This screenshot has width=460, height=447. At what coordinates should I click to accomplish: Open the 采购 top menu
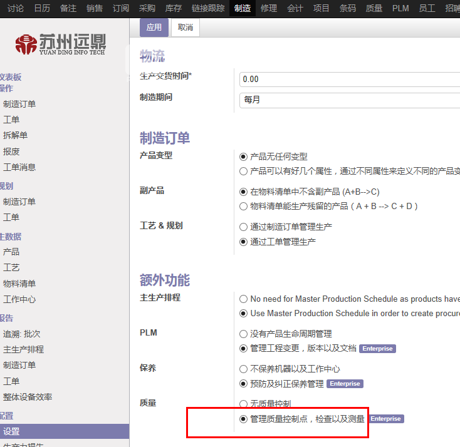pos(147,8)
